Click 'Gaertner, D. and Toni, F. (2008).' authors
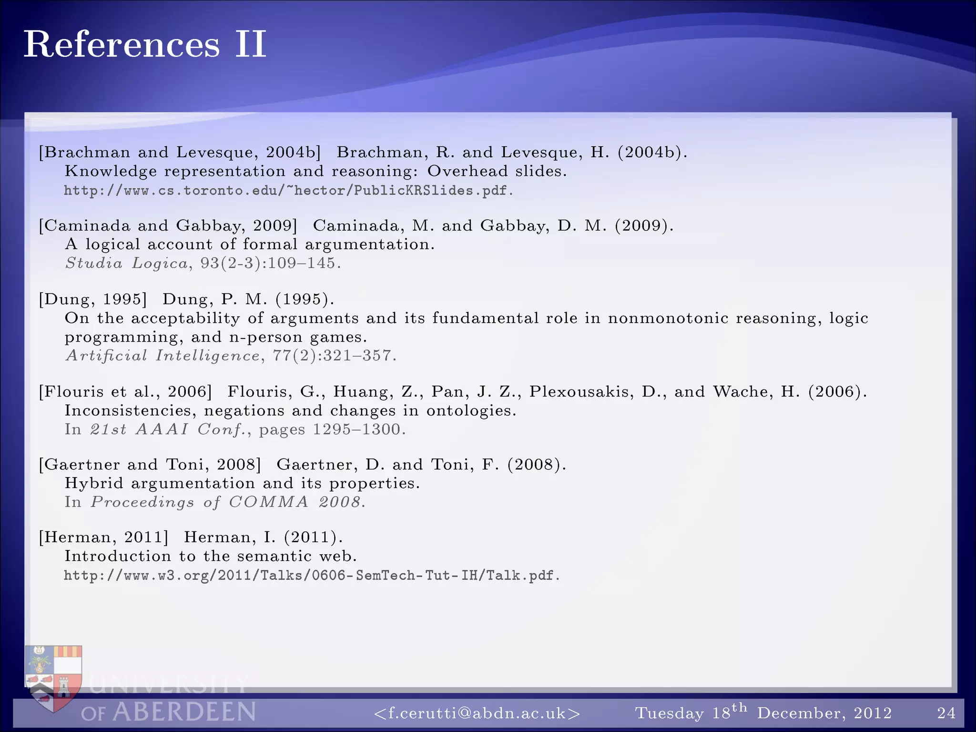The width and height of the screenshot is (976, 732). tap(422, 465)
